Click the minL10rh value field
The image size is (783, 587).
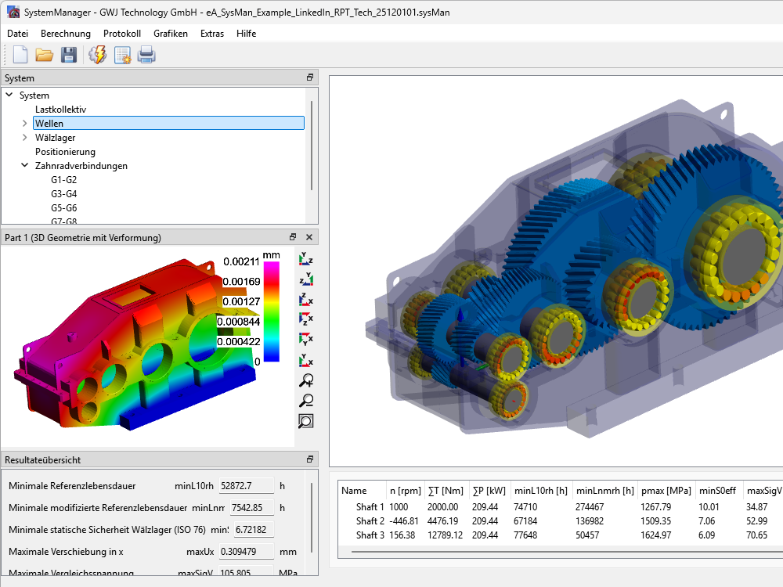(x=247, y=486)
